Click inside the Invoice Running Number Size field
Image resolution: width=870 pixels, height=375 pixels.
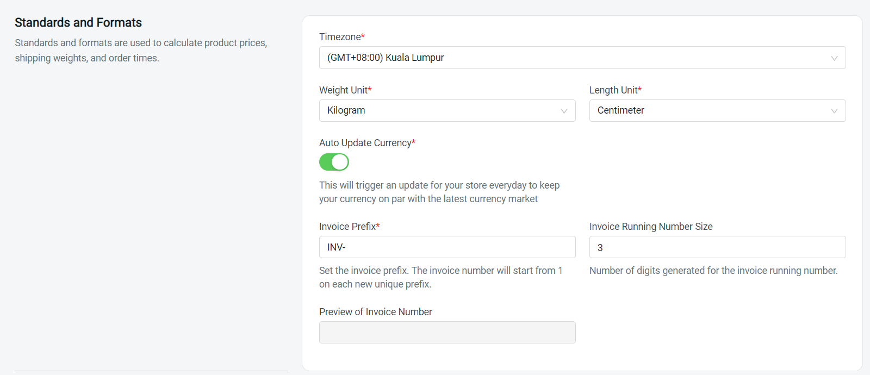tap(717, 247)
